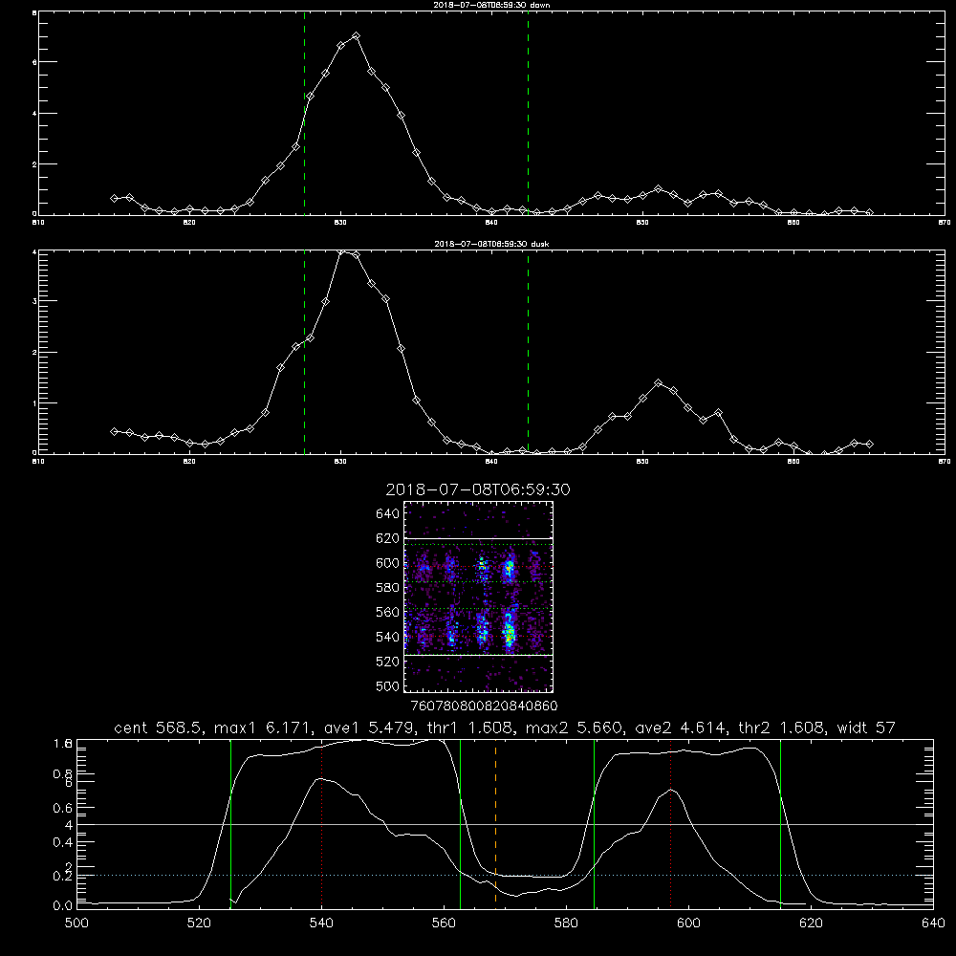956x956 pixels.
Task: Click the '500' x-axis label of bottom plot
Action: 76,923
